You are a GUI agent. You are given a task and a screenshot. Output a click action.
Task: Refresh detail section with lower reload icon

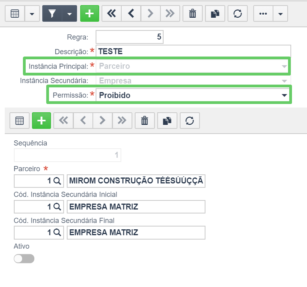coord(190,121)
